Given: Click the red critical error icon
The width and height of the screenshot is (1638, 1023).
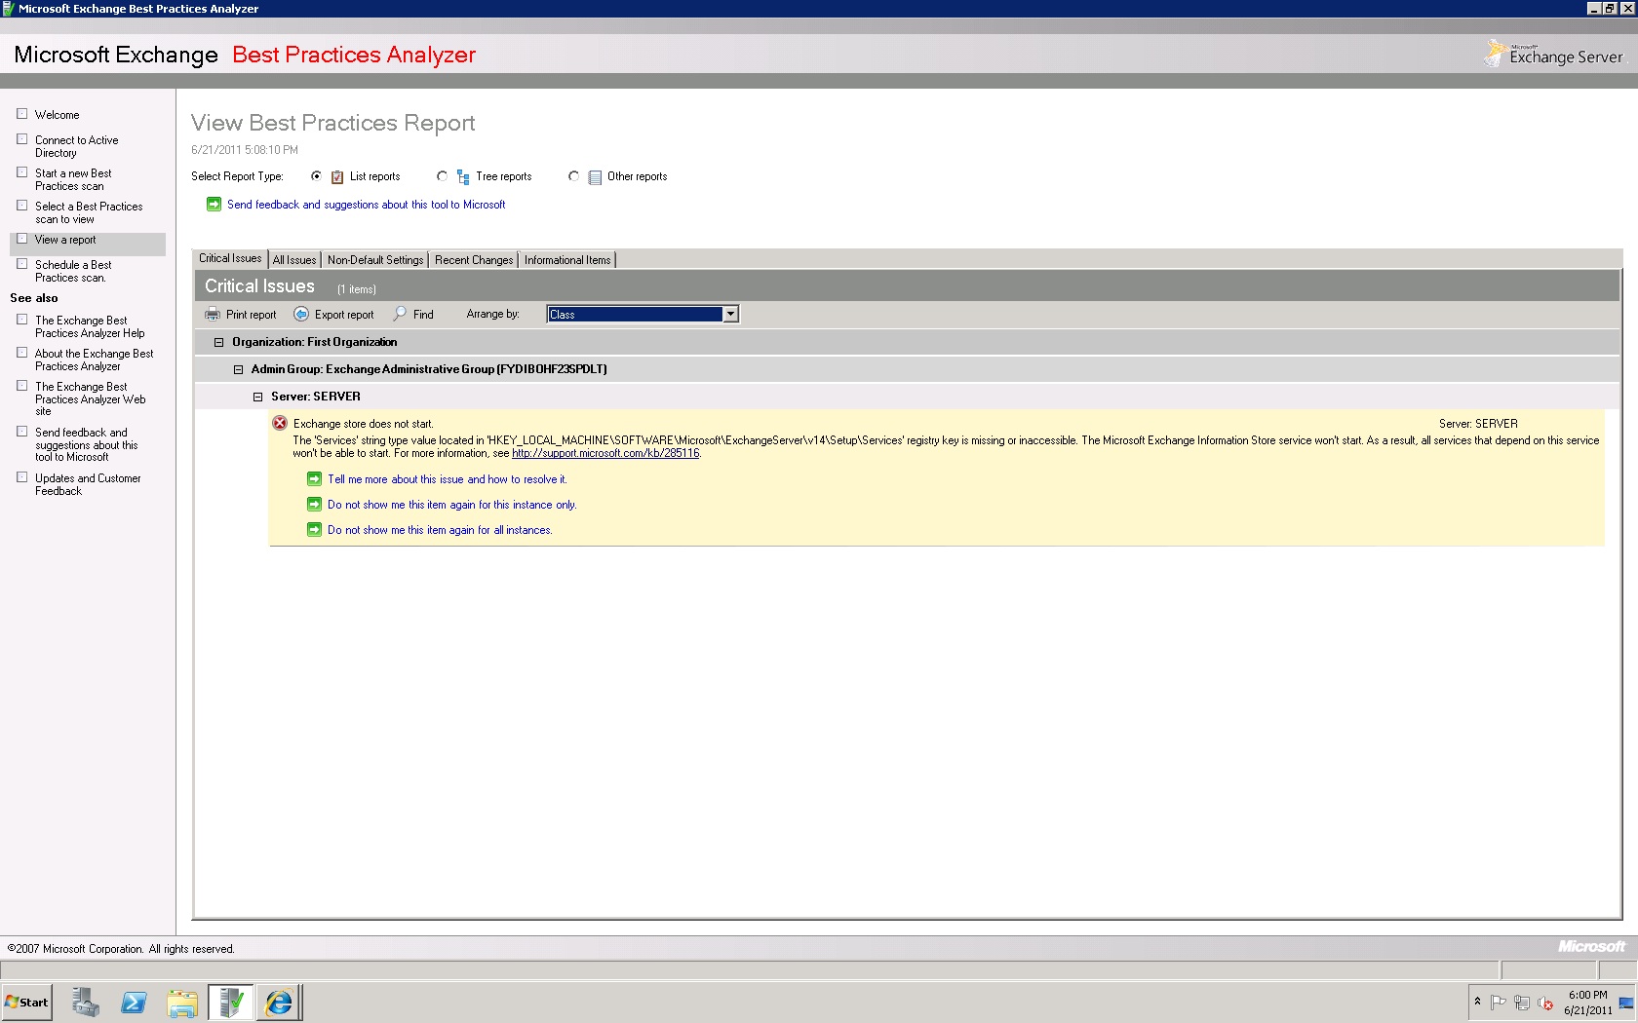Looking at the screenshot, I should click(x=280, y=423).
